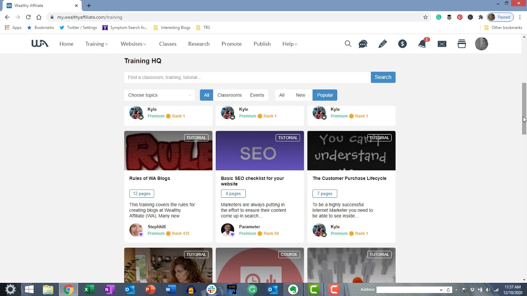Reload the page in Chrome
Image resolution: width=527 pixels, height=296 pixels.
tap(28, 17)
